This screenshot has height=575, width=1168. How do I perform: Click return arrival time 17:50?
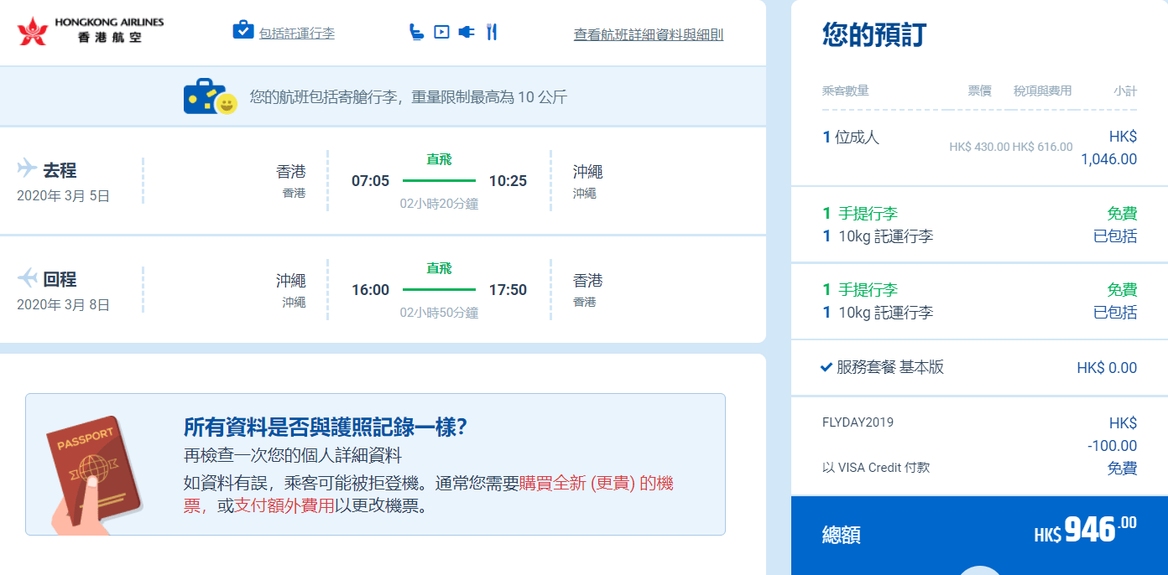[x=508, y=290]
